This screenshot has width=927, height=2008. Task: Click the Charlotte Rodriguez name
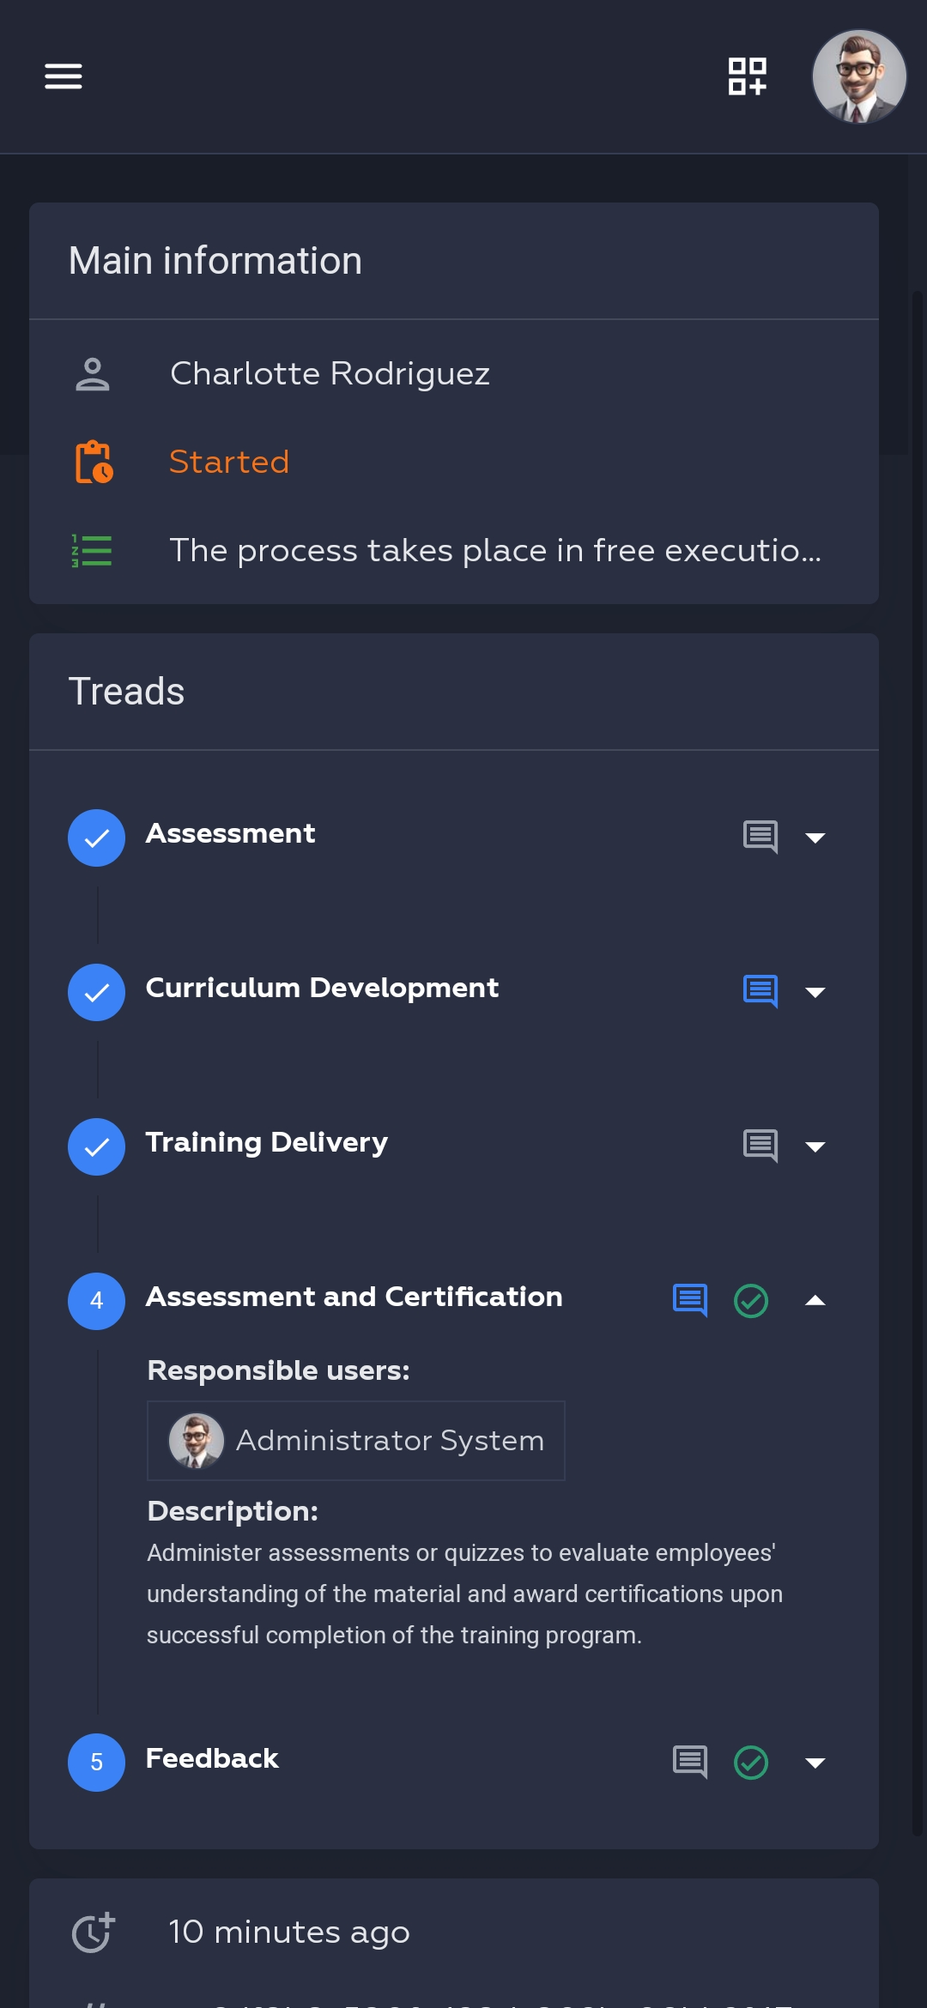[x=330, y=374]
